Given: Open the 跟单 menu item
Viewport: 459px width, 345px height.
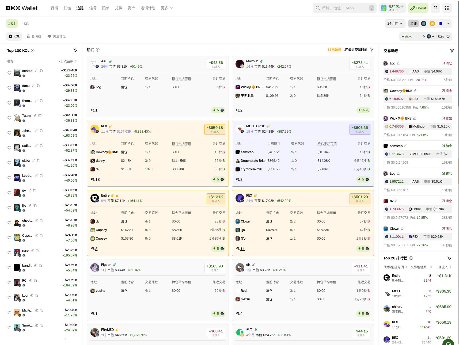Looking at the screenshot, I should point(106,8).
